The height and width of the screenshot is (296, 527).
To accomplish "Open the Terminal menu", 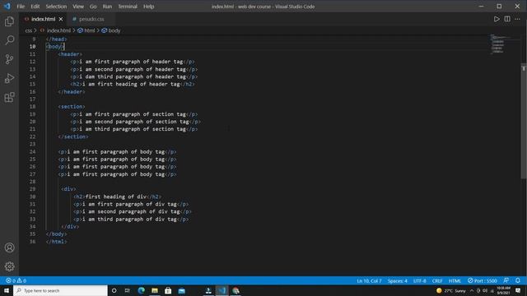I will tap(128, 7).
